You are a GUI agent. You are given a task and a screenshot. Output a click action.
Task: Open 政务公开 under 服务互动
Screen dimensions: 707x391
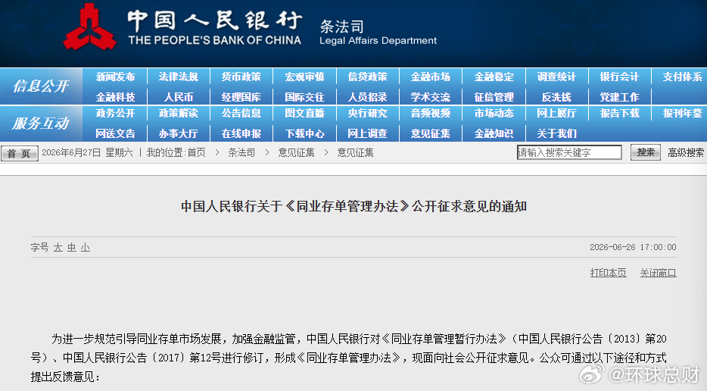[115, 114]
